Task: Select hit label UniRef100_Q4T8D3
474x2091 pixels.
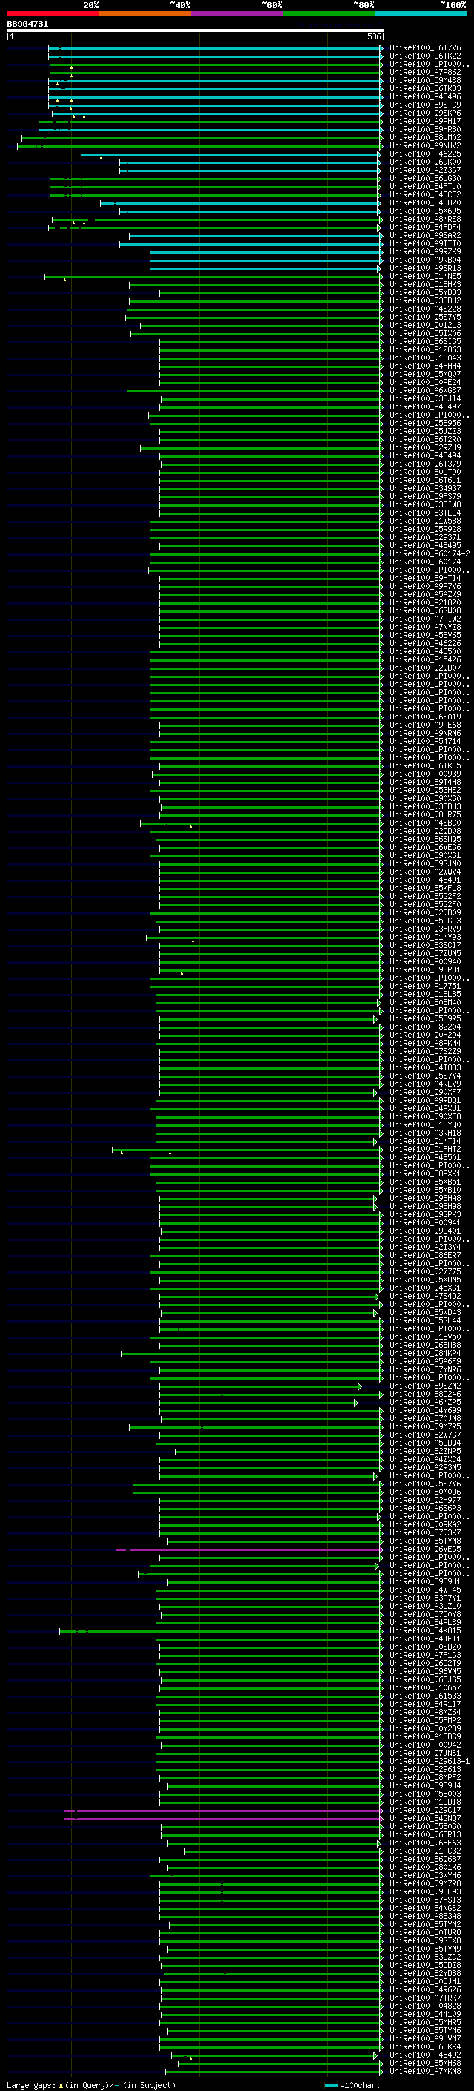Action: click(424, 1067)
